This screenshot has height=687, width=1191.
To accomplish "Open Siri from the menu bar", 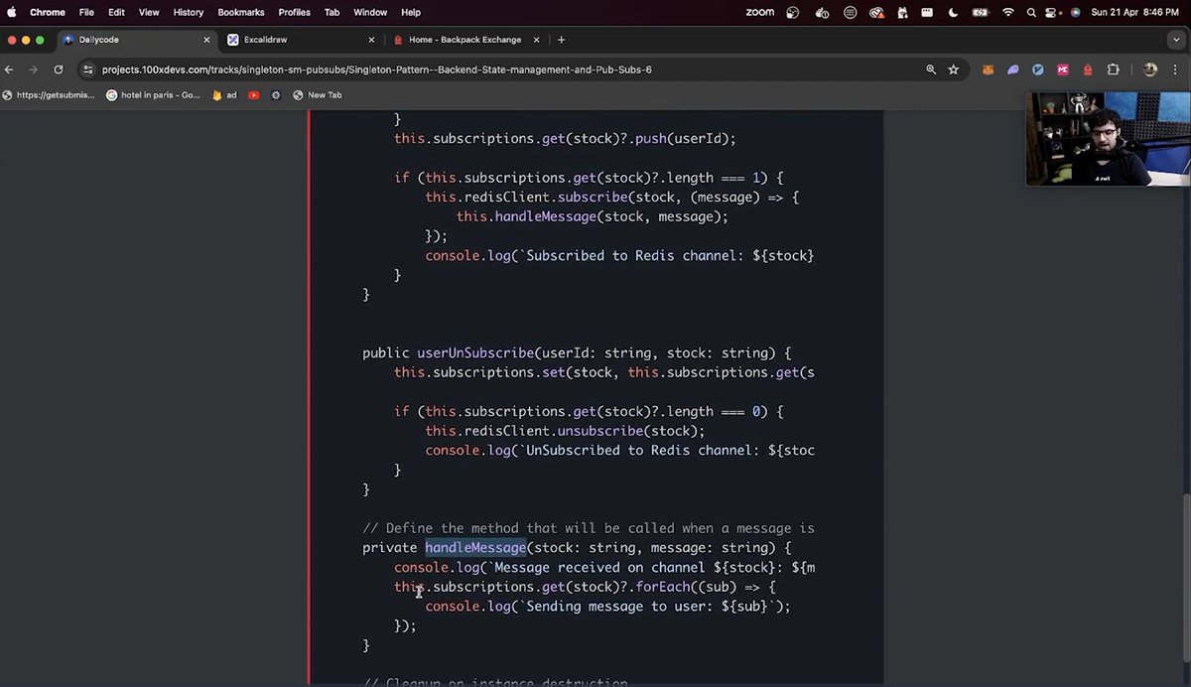I will [x=1075, y=12].
